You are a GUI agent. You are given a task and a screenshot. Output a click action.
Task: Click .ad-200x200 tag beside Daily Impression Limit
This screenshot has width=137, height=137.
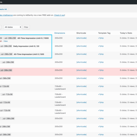tap(6, 46)
